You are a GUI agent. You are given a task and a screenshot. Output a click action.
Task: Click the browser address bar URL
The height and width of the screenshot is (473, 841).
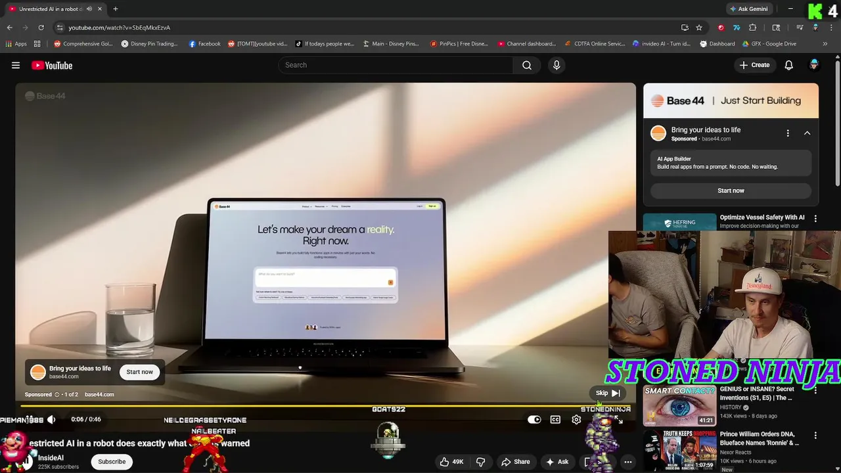pos(119,28)
